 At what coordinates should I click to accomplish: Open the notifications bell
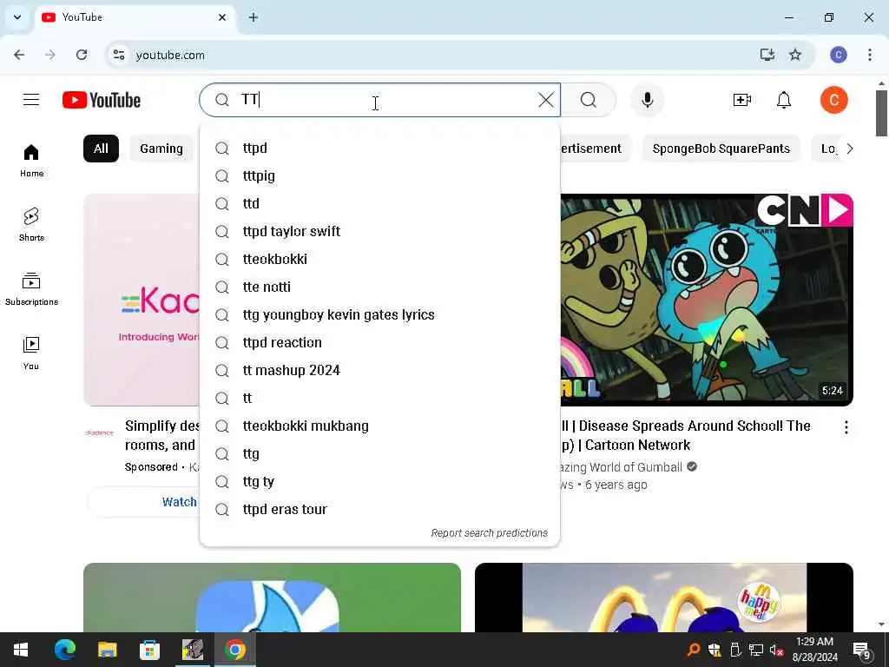(x=784, y=100)
